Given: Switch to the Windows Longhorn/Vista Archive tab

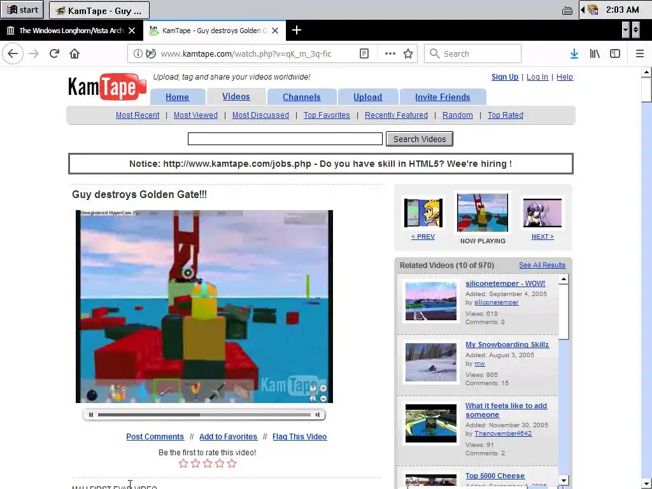Looking at the screenshot, I should click(71, 31).
